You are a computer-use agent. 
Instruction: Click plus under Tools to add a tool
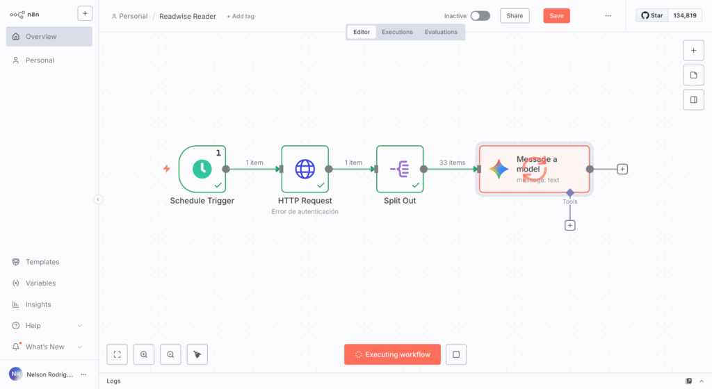(570, 225)
